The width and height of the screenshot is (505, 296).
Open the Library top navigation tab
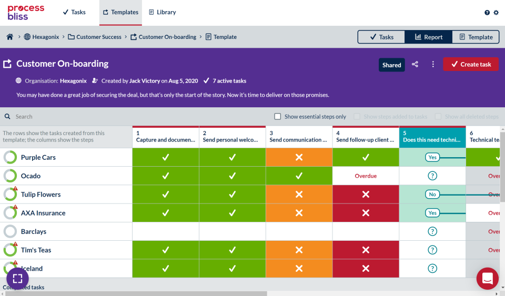click(163, 12)
